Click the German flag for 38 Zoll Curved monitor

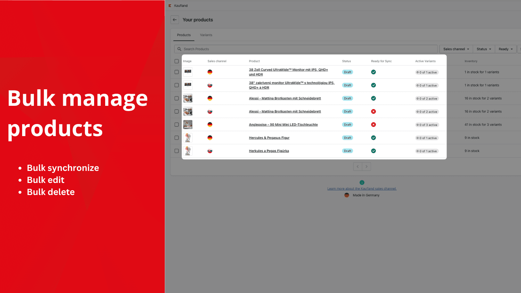pyautogui.click(x=210, y=72)
